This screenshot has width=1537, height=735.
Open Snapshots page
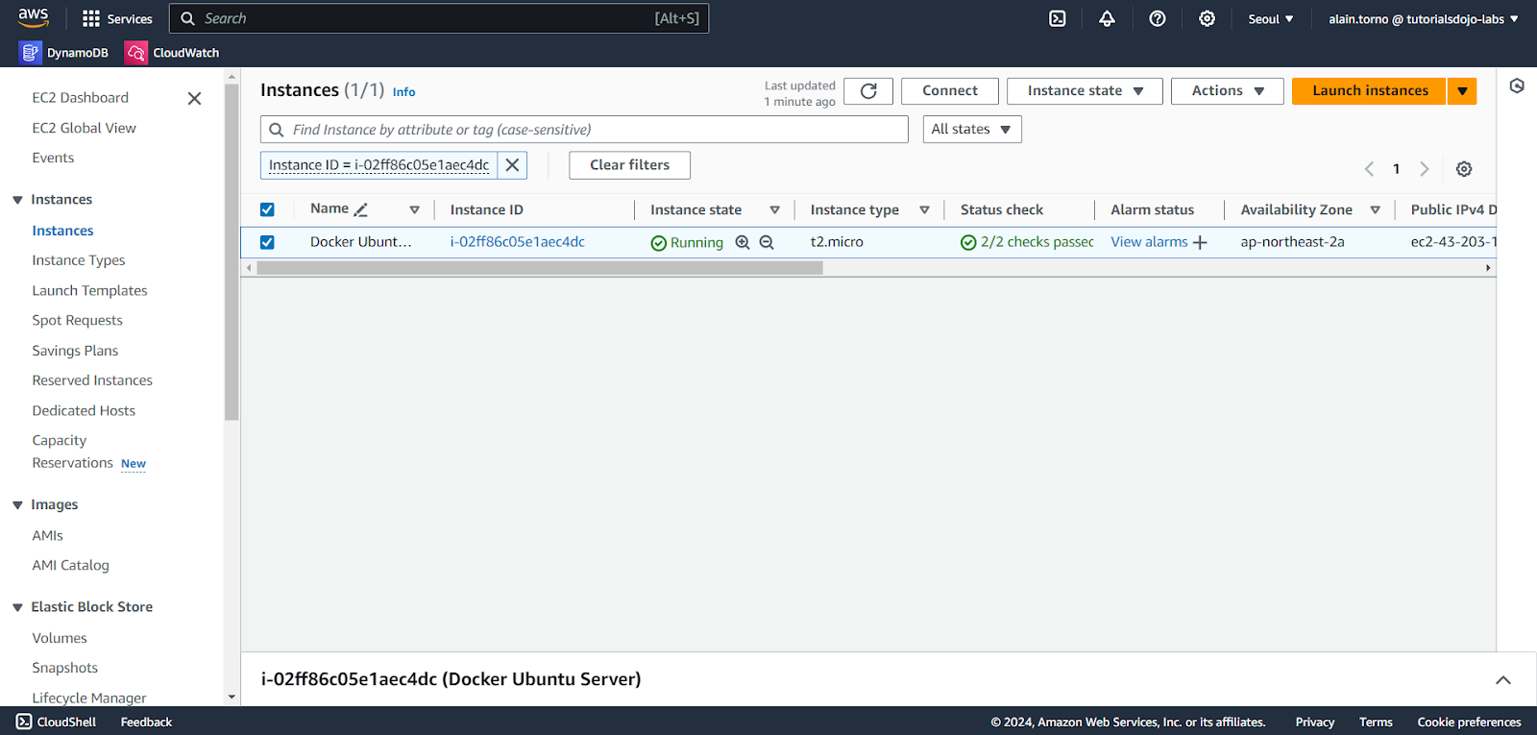(x=64, y=668)
